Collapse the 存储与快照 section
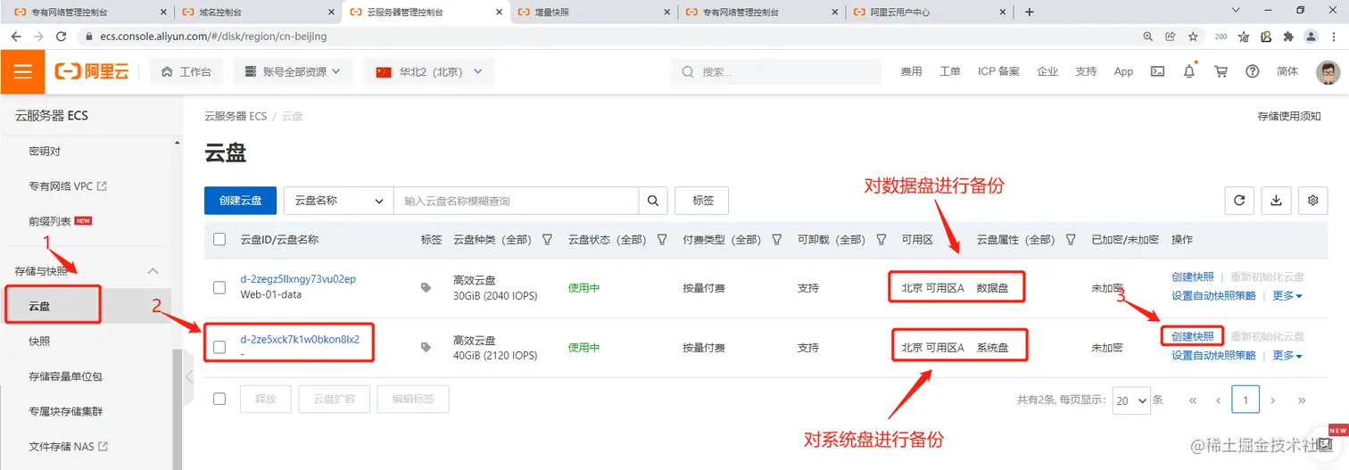The height and width of the screenshot is (470, 1349). 153,271
